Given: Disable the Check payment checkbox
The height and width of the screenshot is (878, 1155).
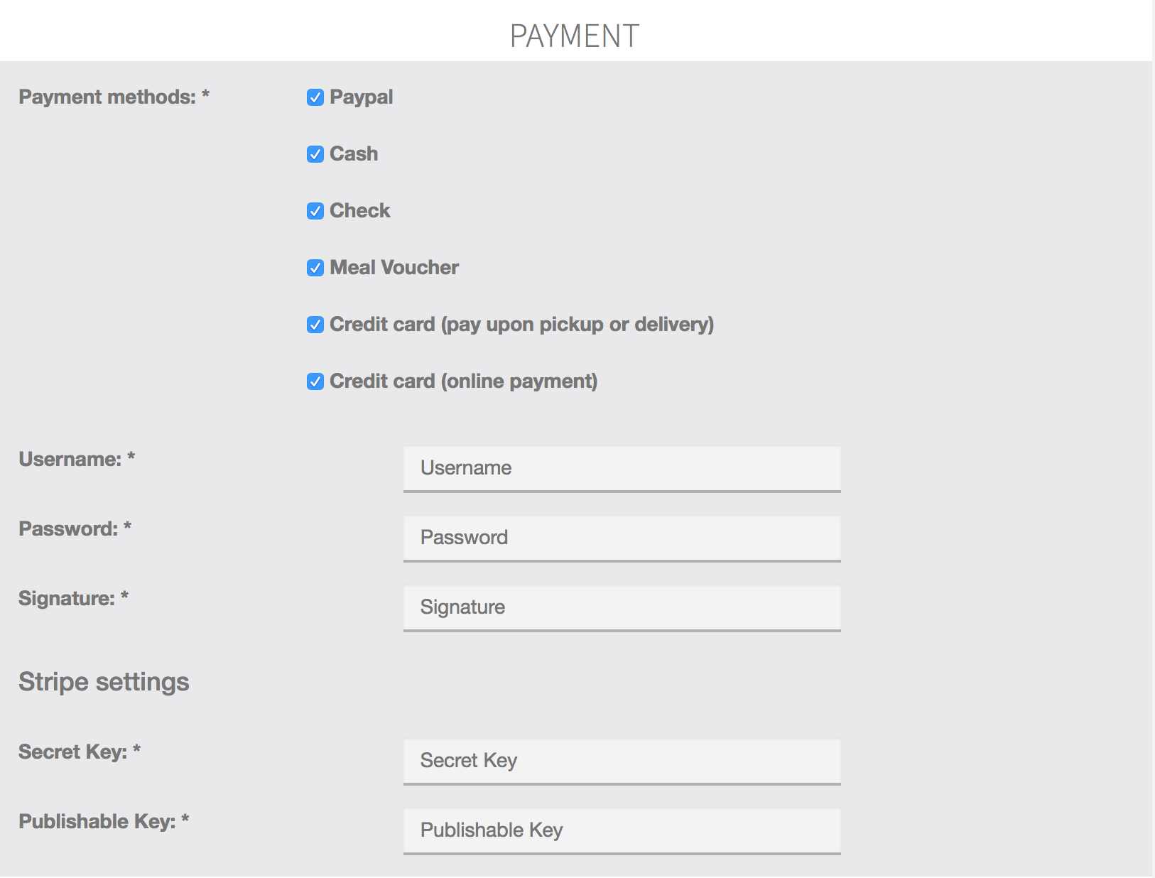Looking at the screenshot, I should (x=315, y=211).
